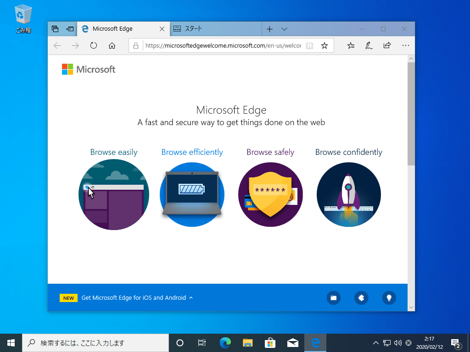
Task: Select the laptop battery illustration
Action: pos(192,194)
